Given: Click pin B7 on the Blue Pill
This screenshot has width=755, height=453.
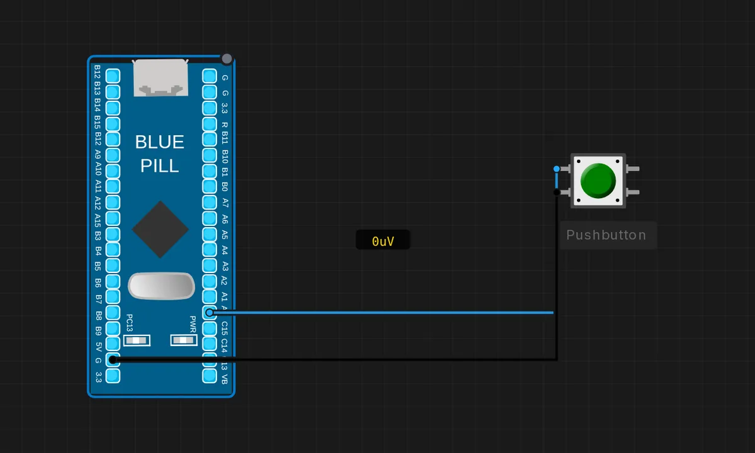Looking at the screenshot, I should coord(113,297).
